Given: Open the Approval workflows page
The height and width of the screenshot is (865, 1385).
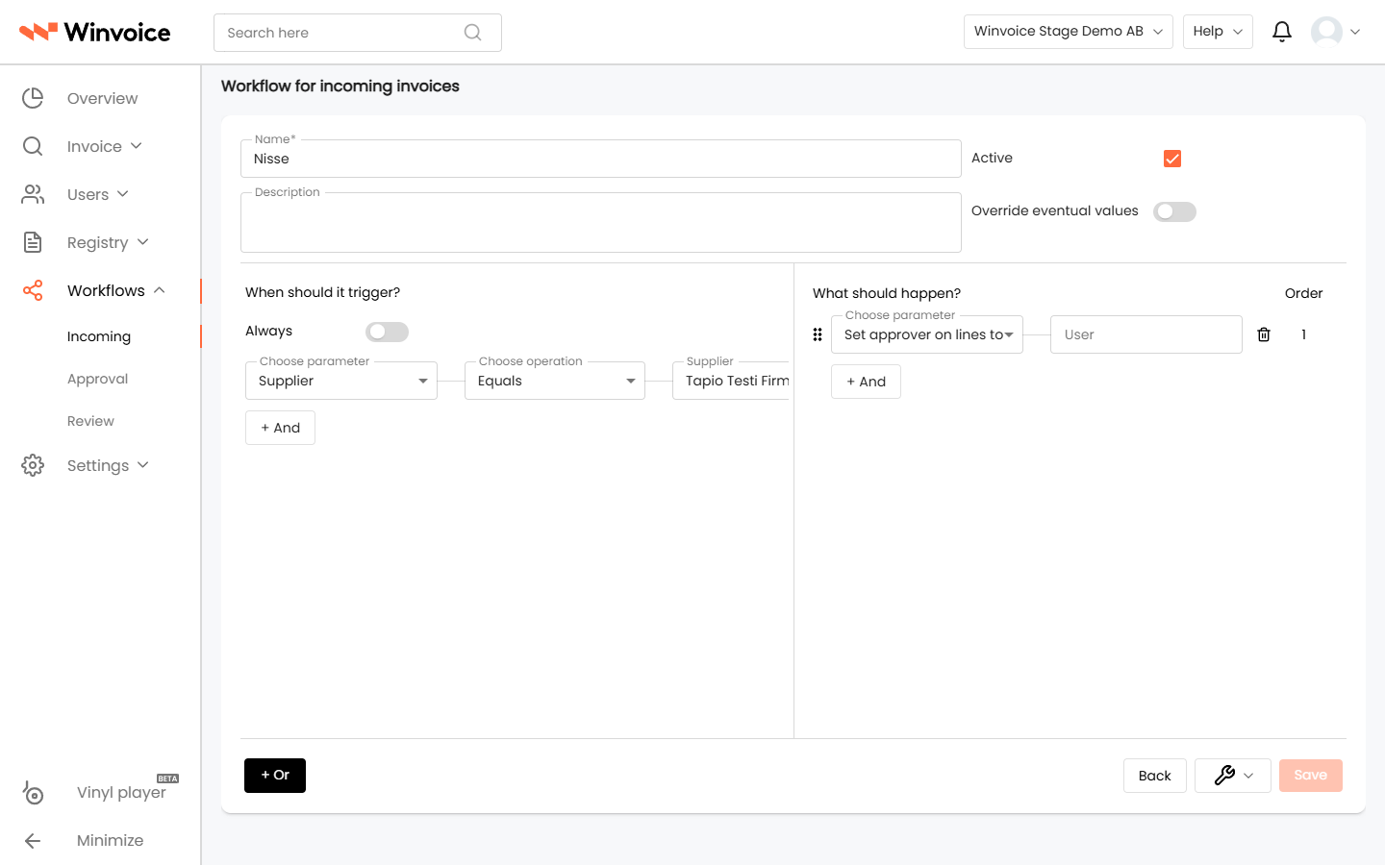Looking at the screenshot, I should tap(97, 379).
